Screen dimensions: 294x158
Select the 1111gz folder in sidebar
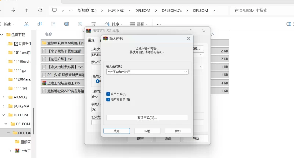17,71
